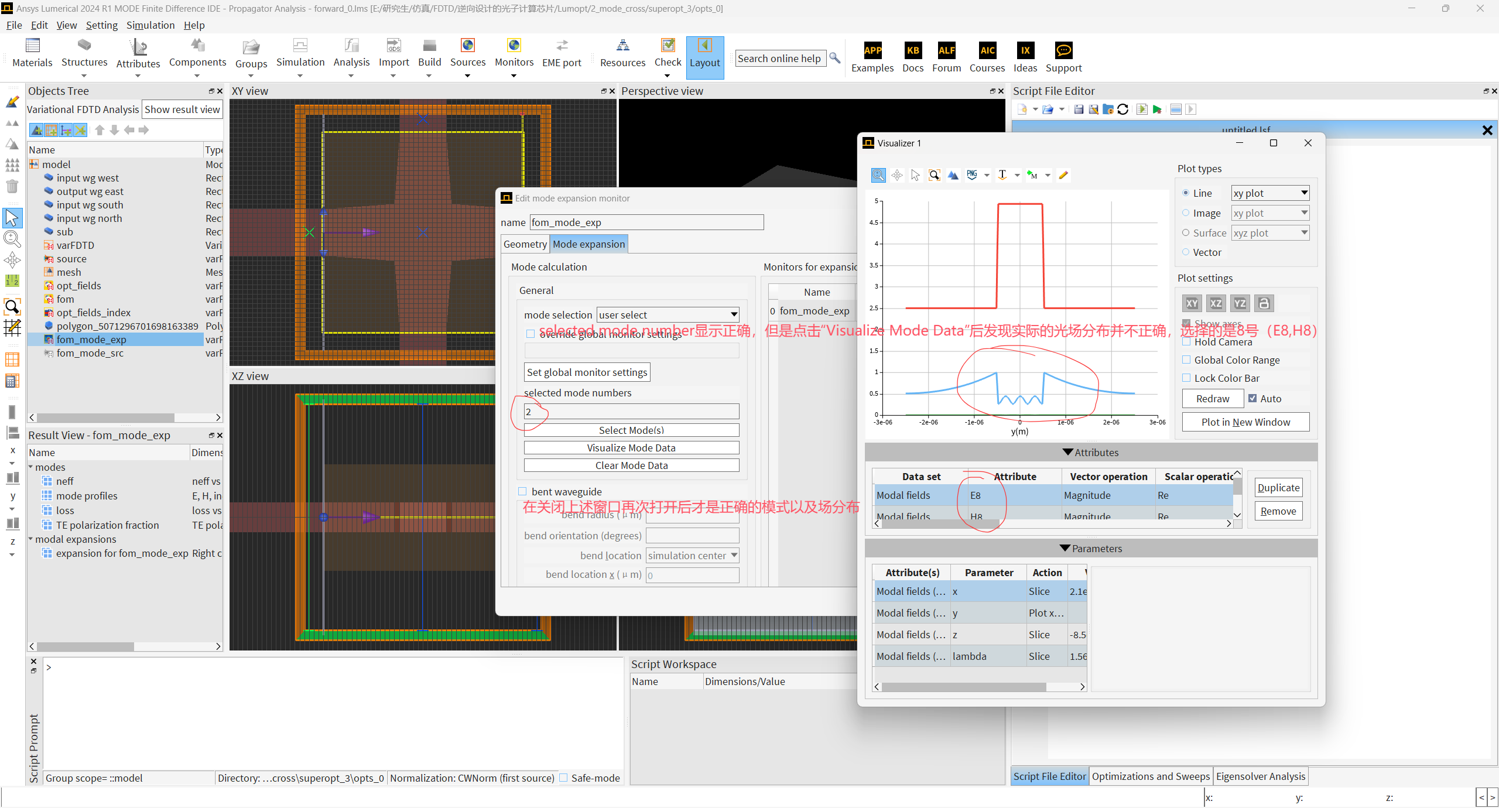Select the Image plot type radio
Screen dimensions: 1499x808
pyautogui.click(x=1186, y=213)
